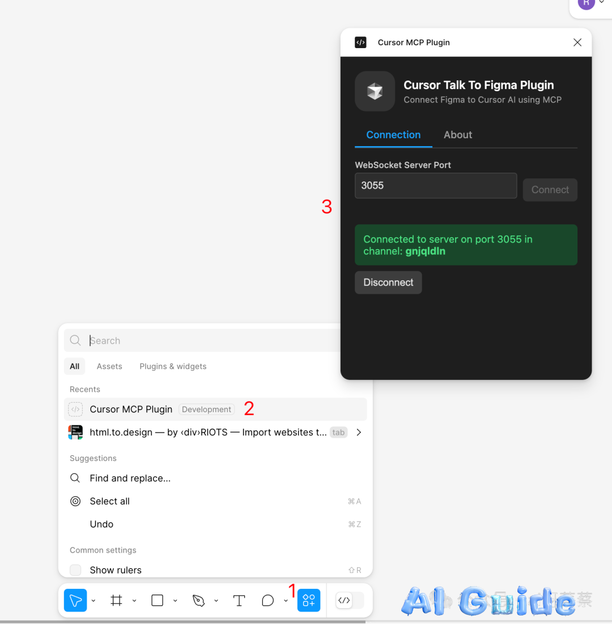Expand the account dropdown arrow
The width and height of the screenshot is (612, 624).
click(x=602, y=2)
